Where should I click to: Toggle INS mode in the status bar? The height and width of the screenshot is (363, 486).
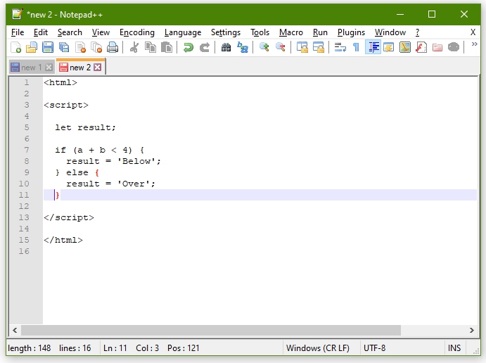pos(454,348)
